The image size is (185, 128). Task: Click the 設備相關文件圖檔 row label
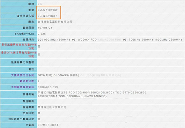[23, 62]
